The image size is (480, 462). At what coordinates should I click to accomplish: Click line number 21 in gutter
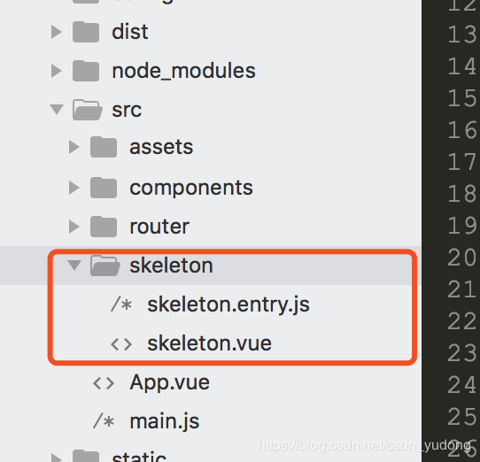[x=462, y=289]
